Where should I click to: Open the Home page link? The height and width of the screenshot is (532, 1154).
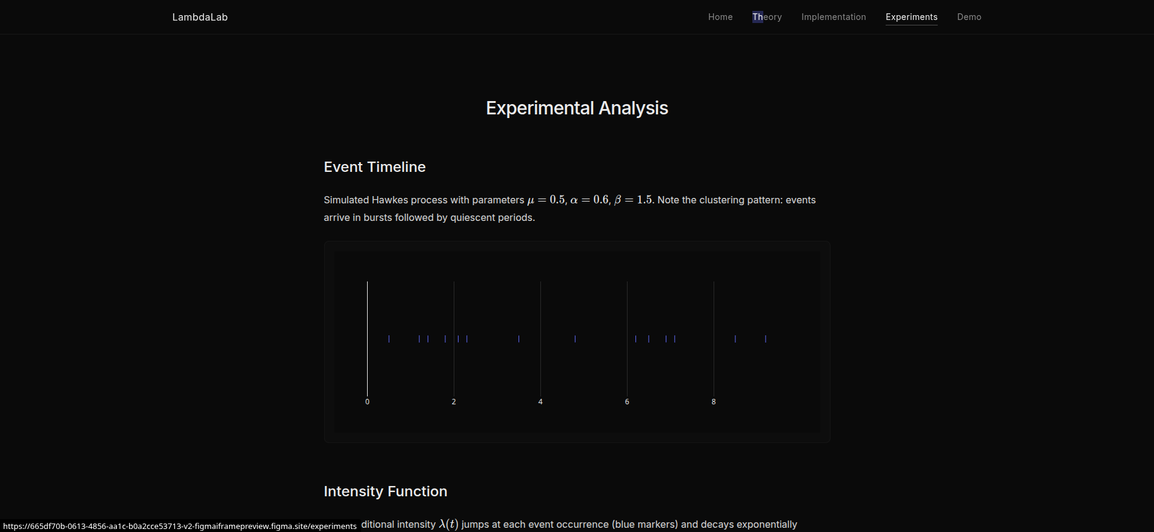[720, 17]
